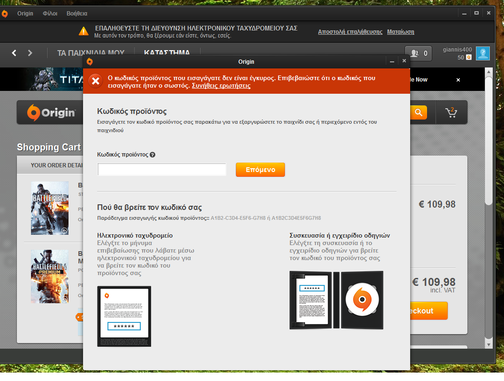504x381 pixels.
Task: Click the help question mark beside Κωδικός προϊόντος
Action: 153,155
